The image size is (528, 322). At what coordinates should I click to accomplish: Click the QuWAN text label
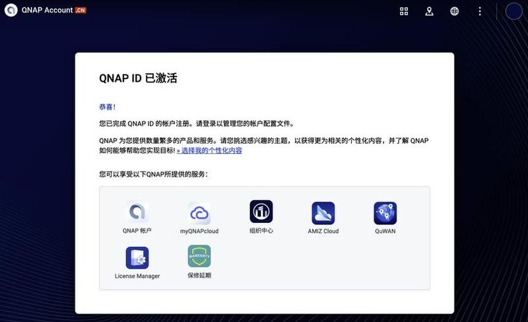click(x=385, y=231)
